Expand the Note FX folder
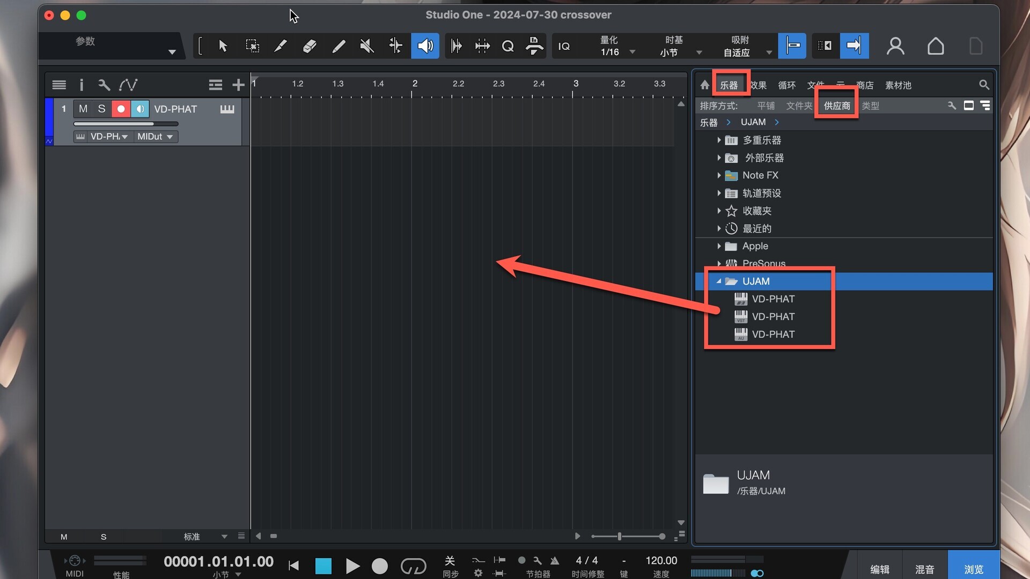The image size is (1030, 579). (718, 175)
